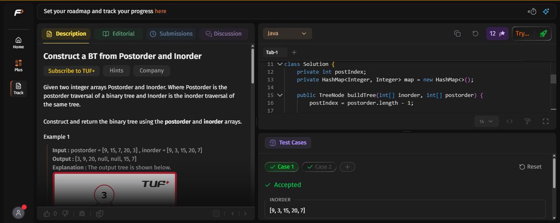Screen dimensions: 560x223
Task: Go to Home in the sidebar
Action: [18, 43]
